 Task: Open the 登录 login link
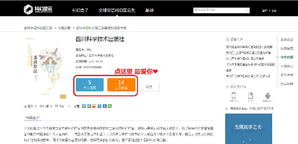[265, 11]
